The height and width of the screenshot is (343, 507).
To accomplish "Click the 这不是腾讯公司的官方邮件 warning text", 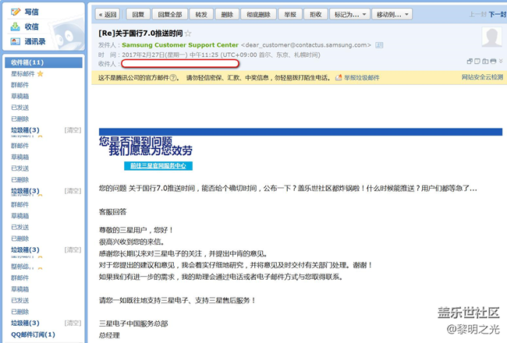I will (x=133, y=78).
